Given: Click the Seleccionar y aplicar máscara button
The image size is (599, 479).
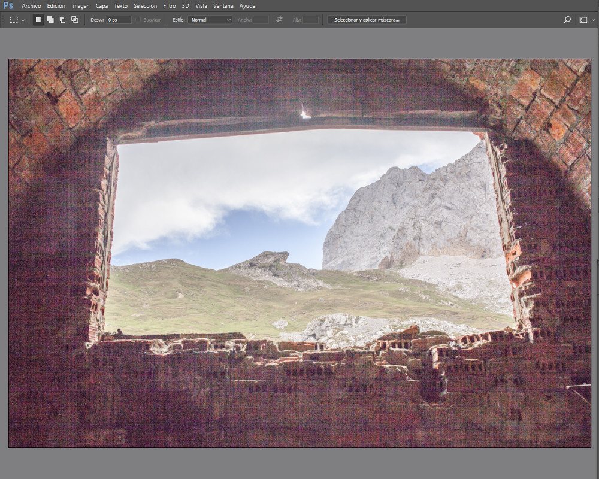Looking at the screenshot, I should pos(367,20).
